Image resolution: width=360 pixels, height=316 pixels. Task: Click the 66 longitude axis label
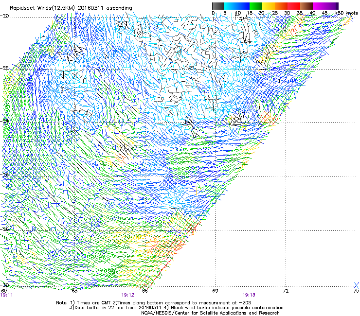point(144,291)
